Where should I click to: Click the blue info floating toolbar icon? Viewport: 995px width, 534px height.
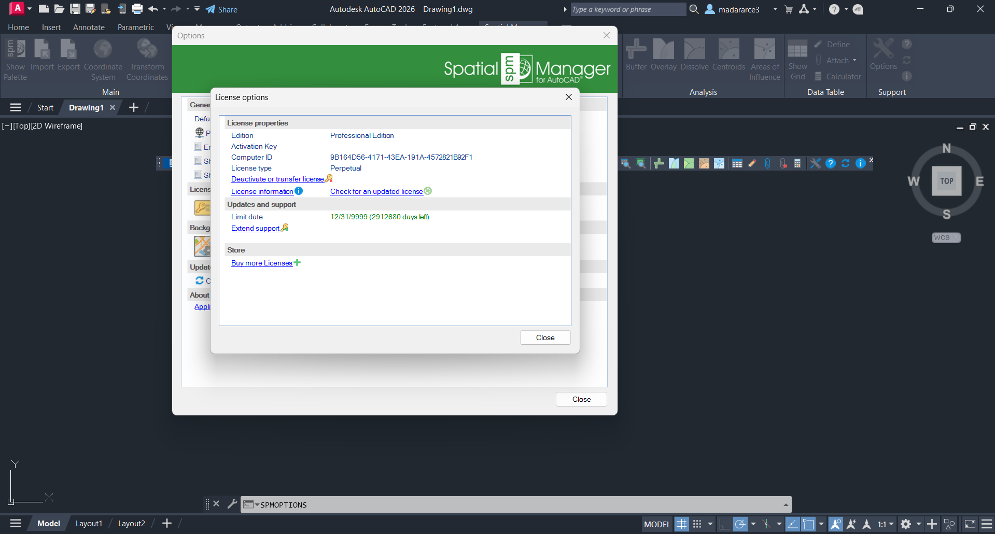[x=860, y=163]
